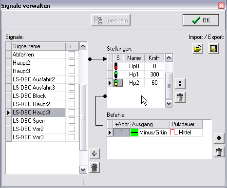Click the green Minus/Grün Ausgang color cell
Screen dimensions: 227x188
coord(134,132)
